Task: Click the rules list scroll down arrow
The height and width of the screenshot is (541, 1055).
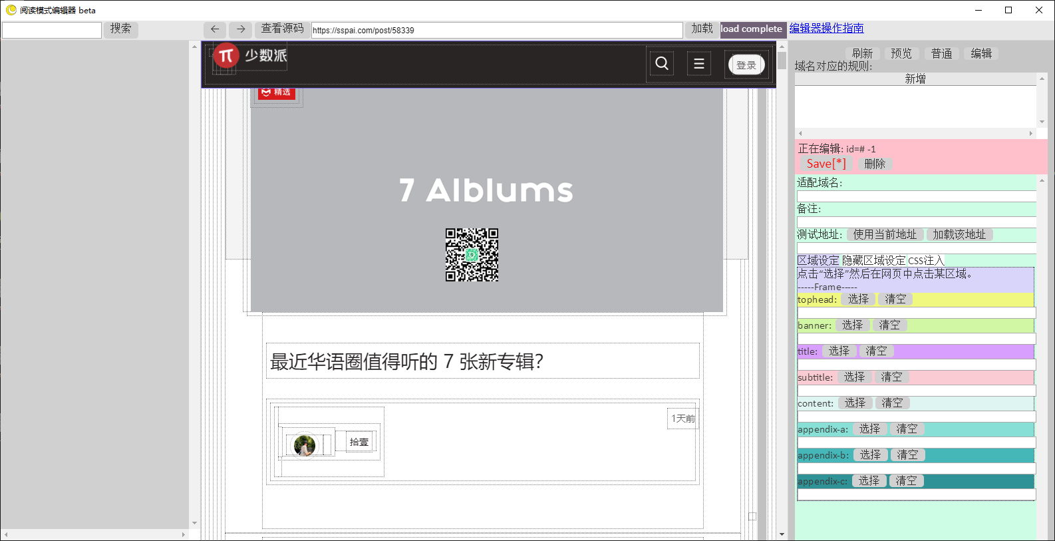Action: tap(1042, 122)
